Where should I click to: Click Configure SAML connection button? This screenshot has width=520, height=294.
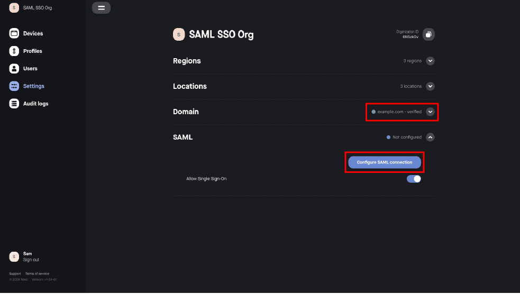click(x=385, y=162)
